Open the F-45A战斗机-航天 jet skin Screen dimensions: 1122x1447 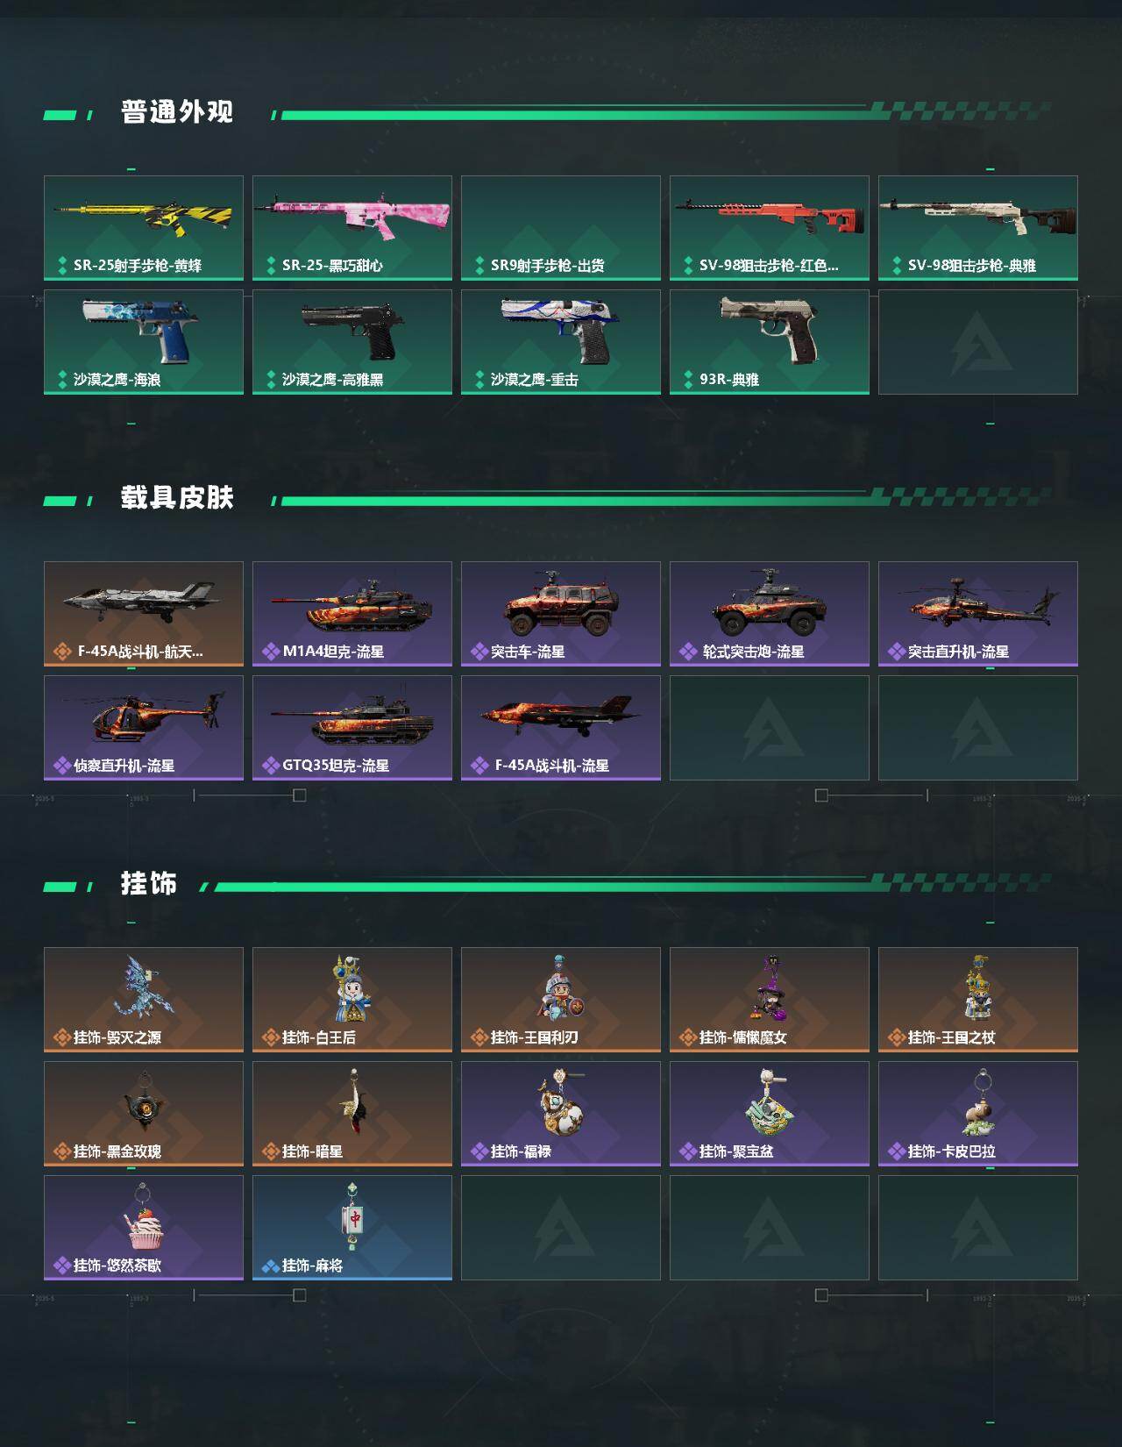pos(144,614)
